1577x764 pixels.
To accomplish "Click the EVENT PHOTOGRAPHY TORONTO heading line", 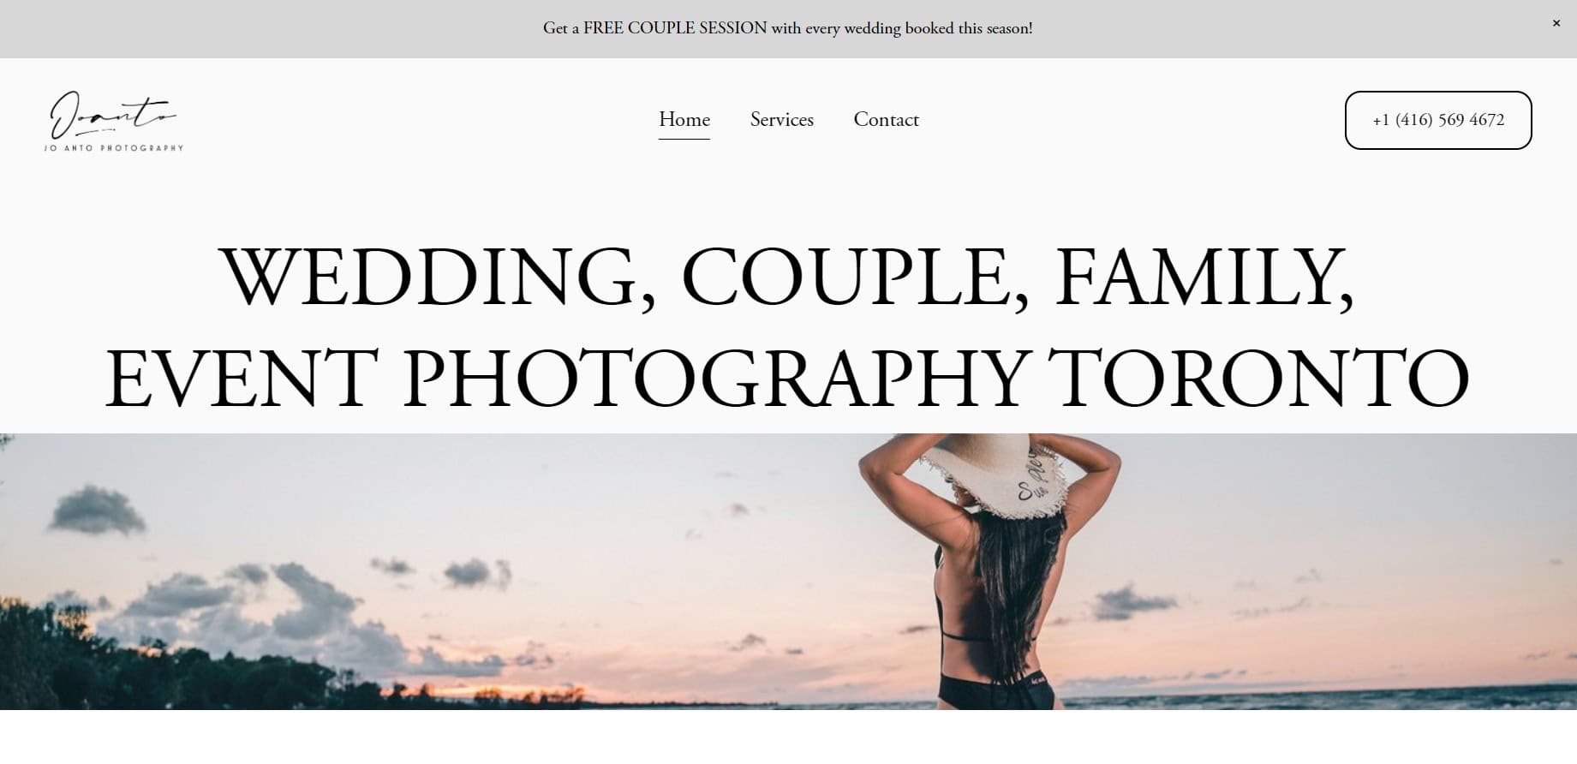I will pyautogui.click(x=787, y=377).
